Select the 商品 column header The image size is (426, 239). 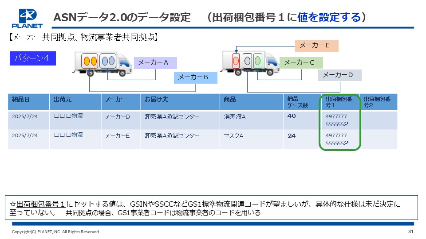click(252, 102)
